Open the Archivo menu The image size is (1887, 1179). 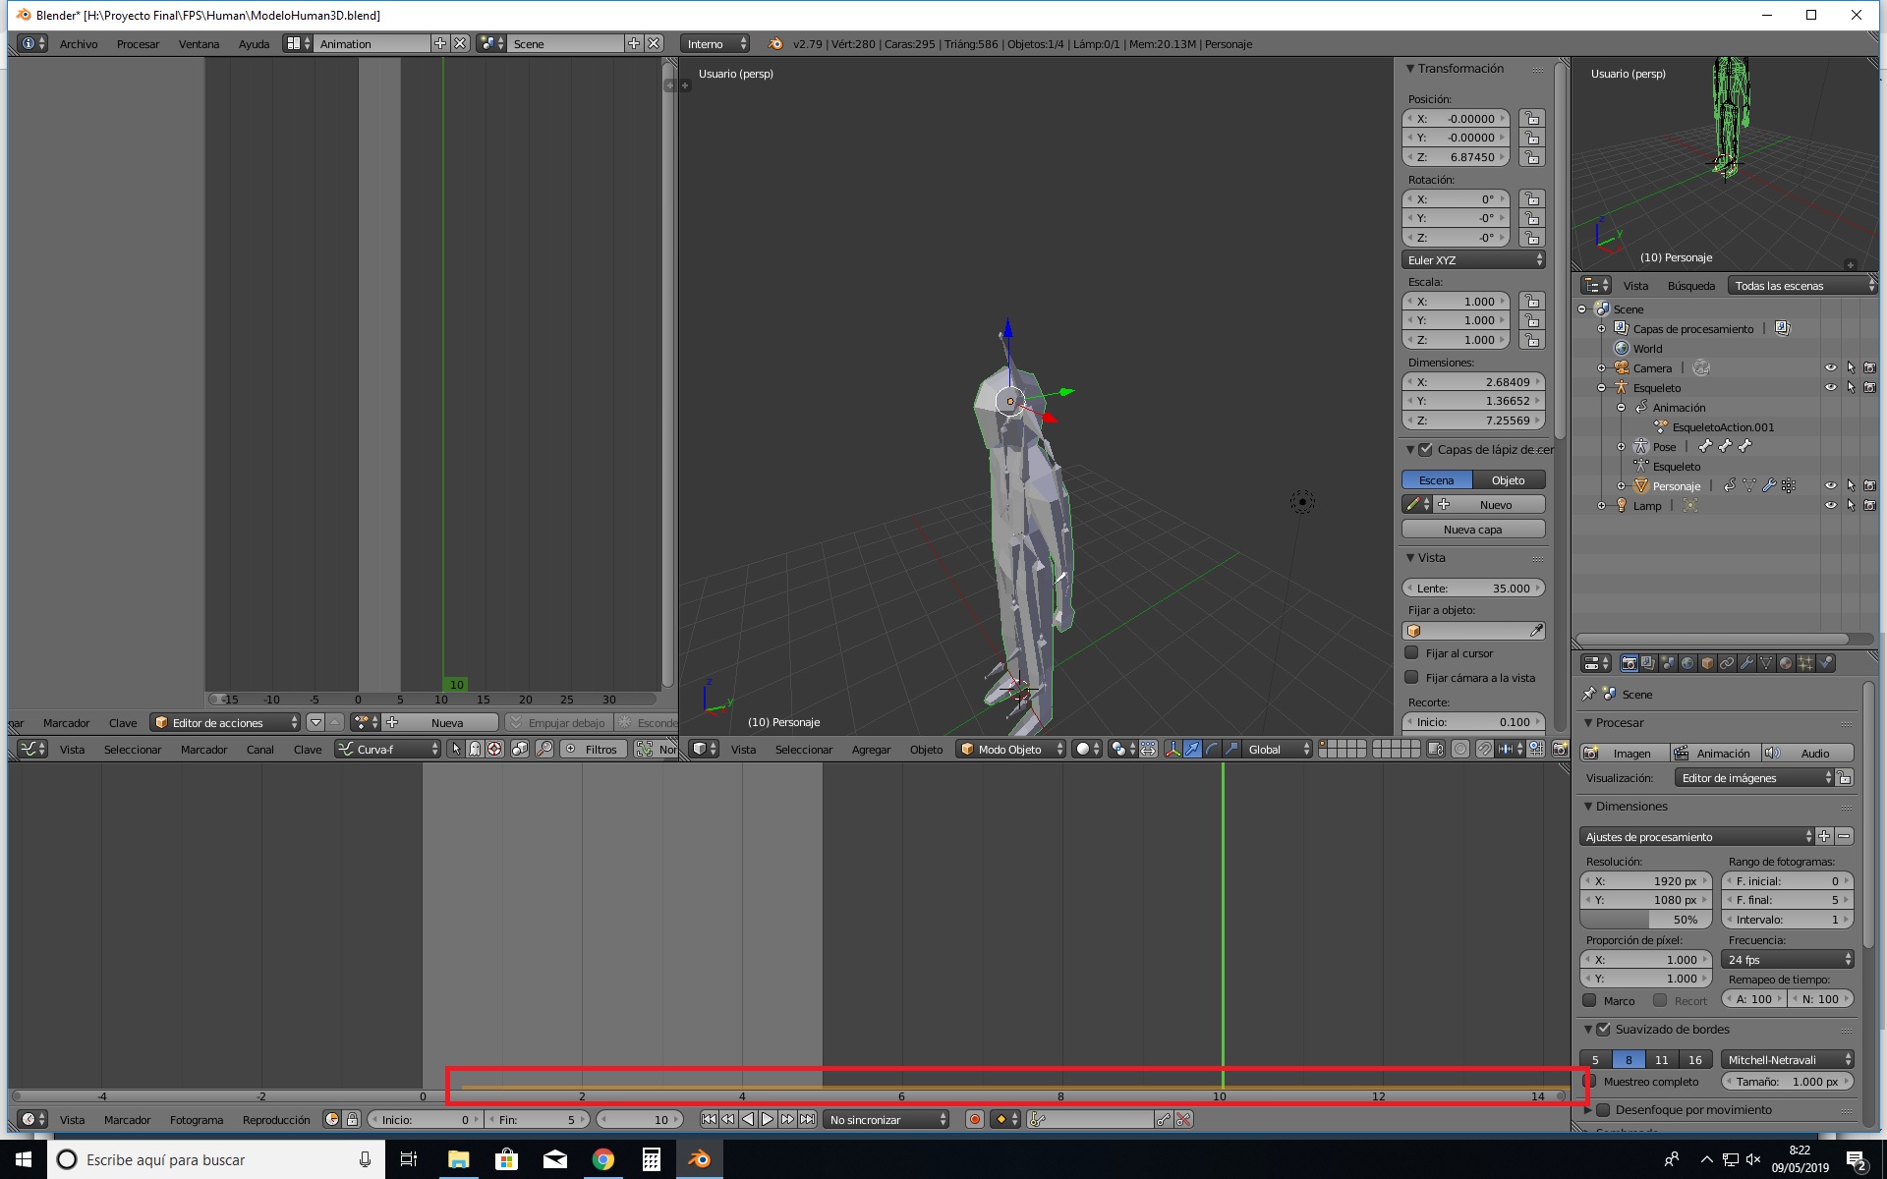[79, 44]
